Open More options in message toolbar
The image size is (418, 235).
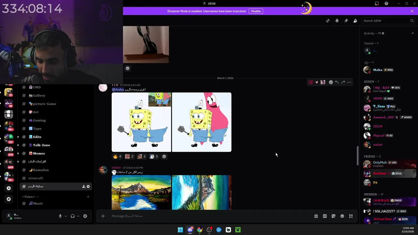(x=349, y=82)
